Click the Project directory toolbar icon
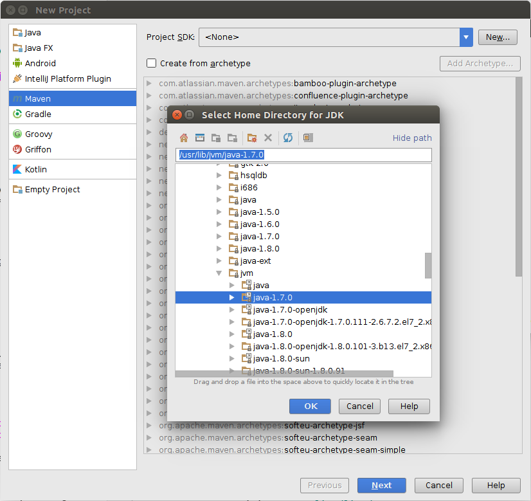 tap(216, 138)
